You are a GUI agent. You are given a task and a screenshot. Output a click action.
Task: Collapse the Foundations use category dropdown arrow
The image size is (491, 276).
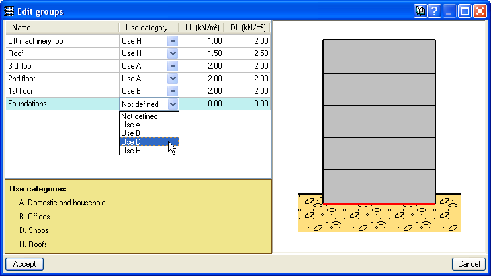coord(173,104)
